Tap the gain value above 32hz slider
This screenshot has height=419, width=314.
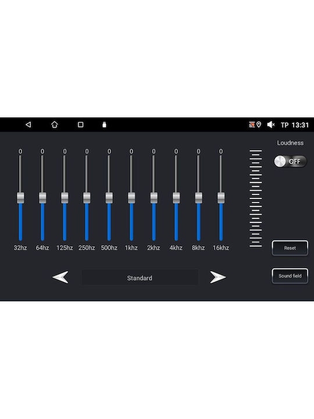20,151
